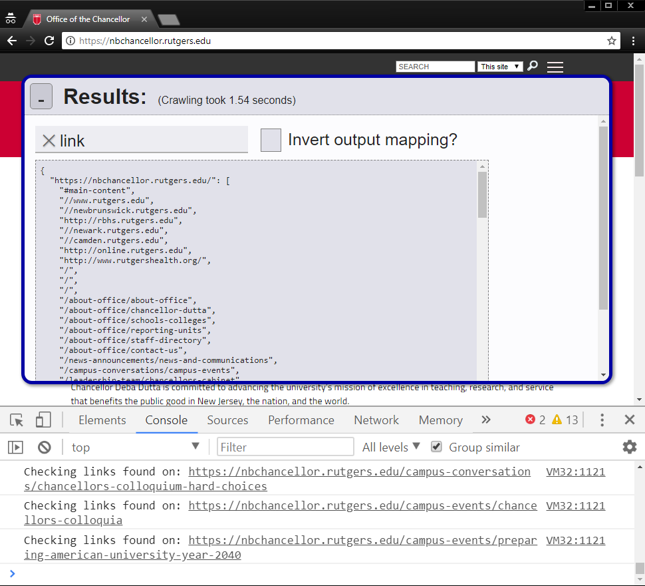Click the JSON output scrollbar thumb

pos(482,194)
